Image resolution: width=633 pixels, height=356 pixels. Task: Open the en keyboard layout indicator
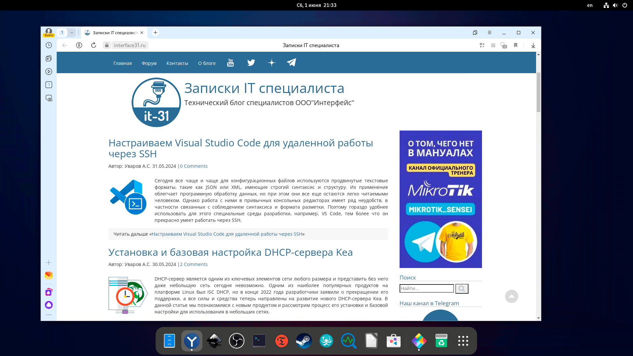click(590, 5)
